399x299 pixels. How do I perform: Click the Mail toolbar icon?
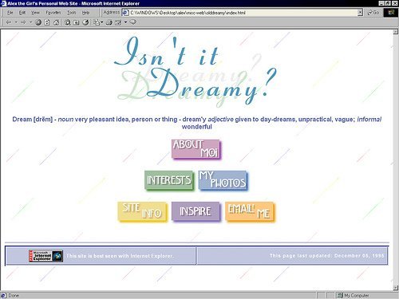coord(97,22)
